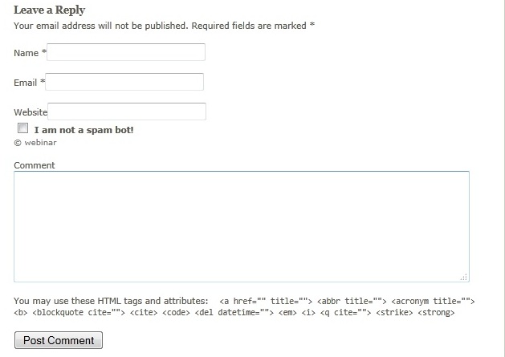Select the Website input field
The height and width of the screenshot is (357, 505).
click(x=127, y=112)
